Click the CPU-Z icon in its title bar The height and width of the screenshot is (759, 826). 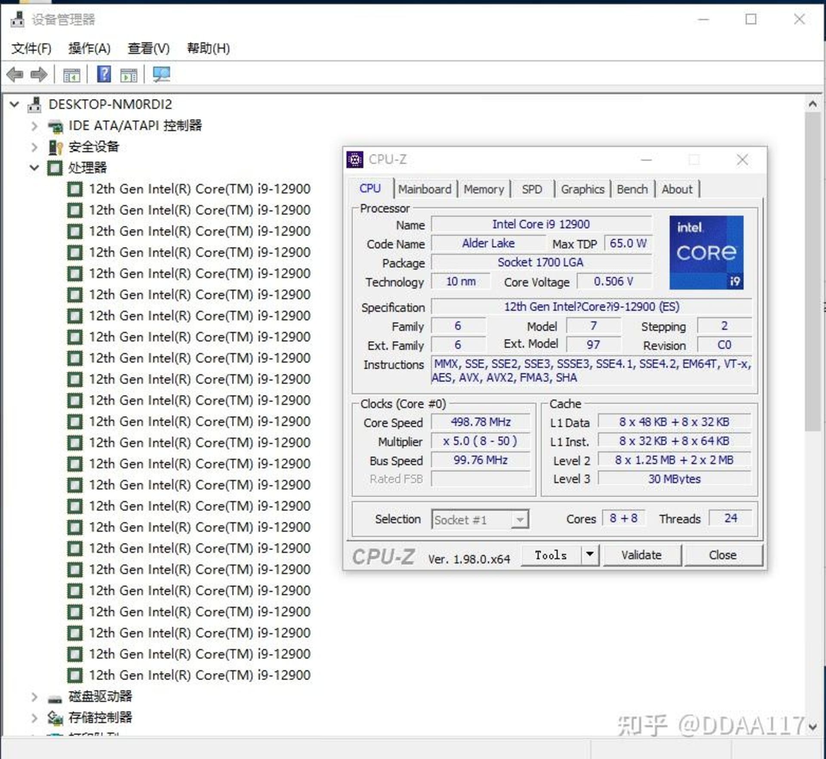click(x=354, y=159)
